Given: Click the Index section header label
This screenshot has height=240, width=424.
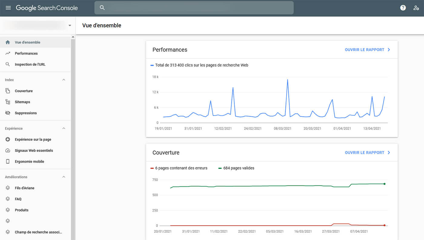Looking at the screenshot, I should click(9, 80).
